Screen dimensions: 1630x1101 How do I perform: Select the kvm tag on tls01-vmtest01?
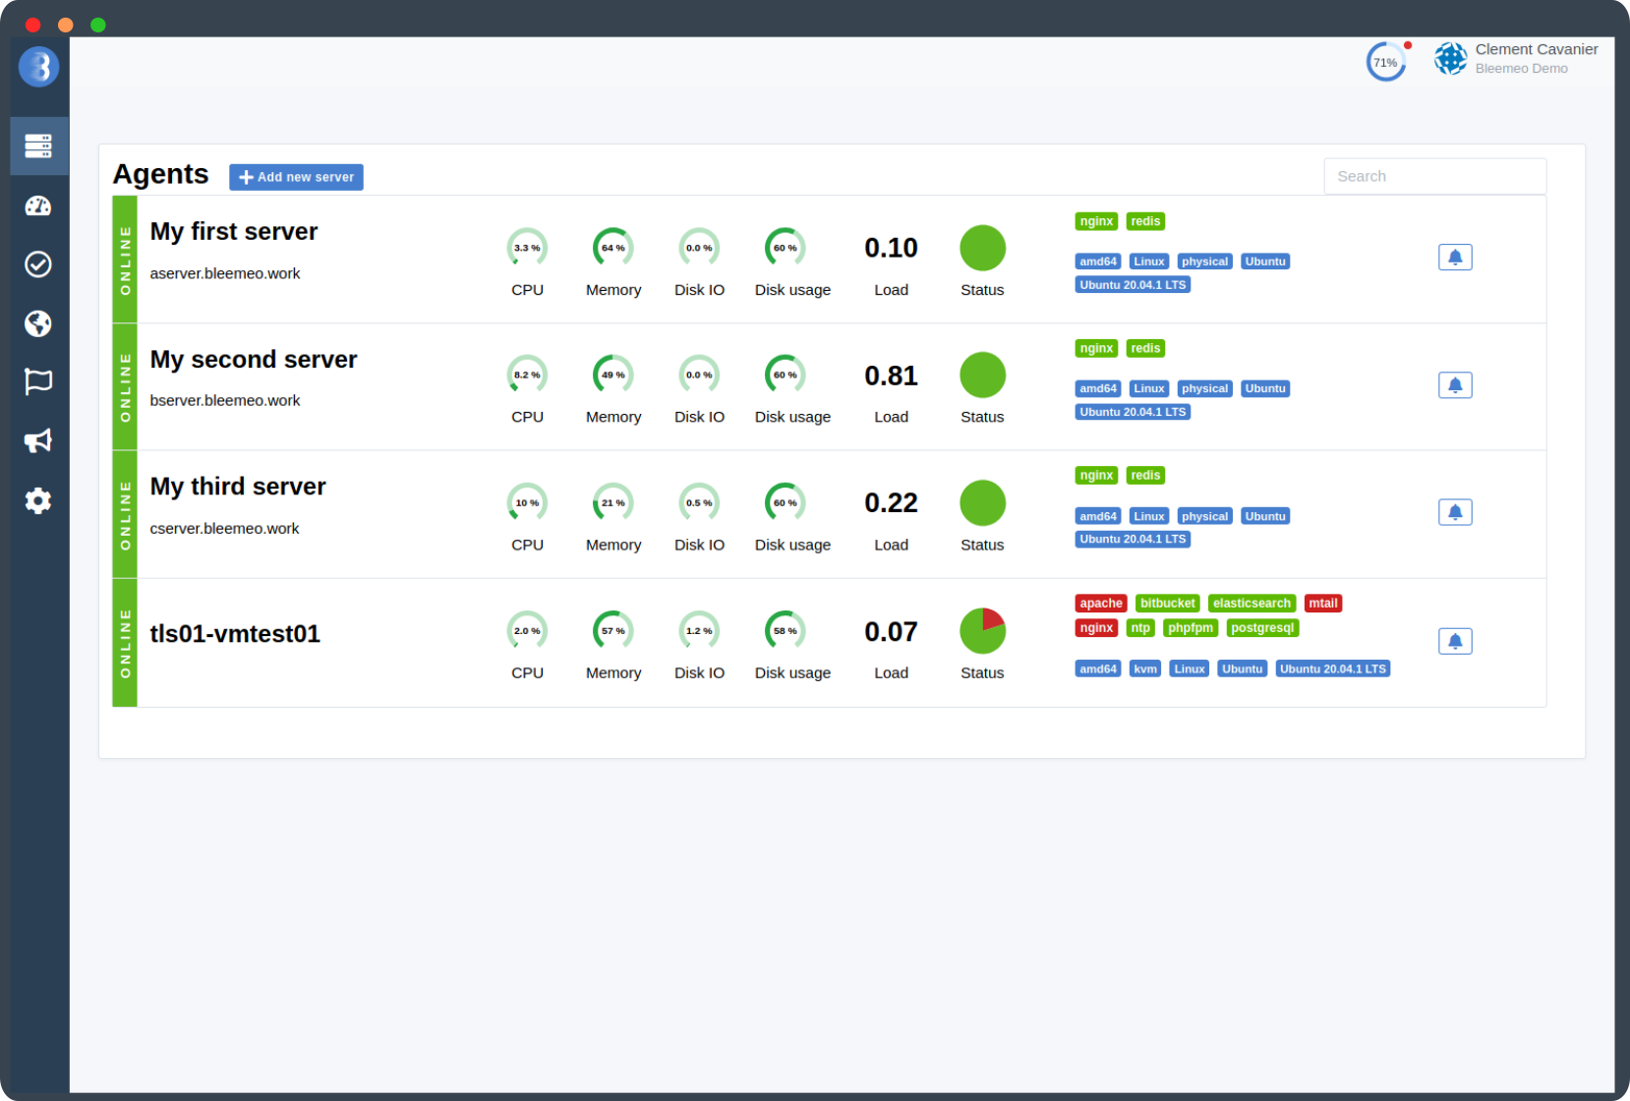(x=1144, y=669)
